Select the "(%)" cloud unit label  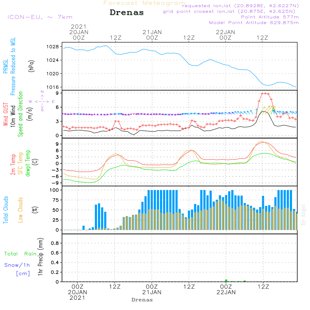[x=35, y=210]
